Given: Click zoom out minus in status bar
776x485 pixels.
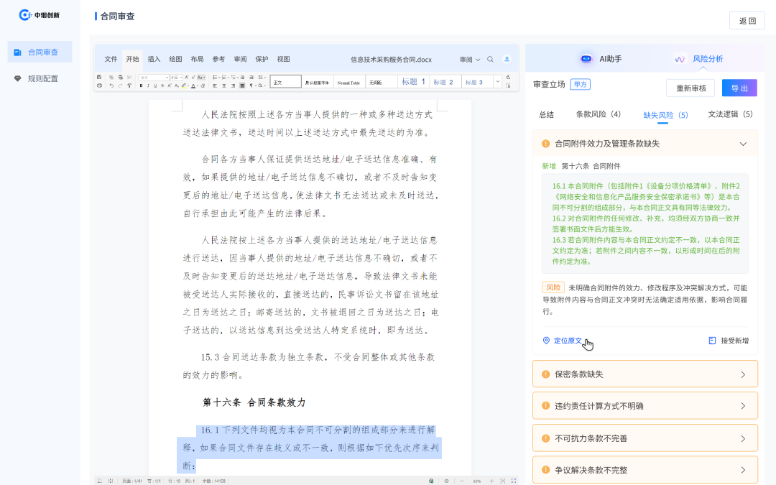Looking at the screenshot, I should [462, 481].
